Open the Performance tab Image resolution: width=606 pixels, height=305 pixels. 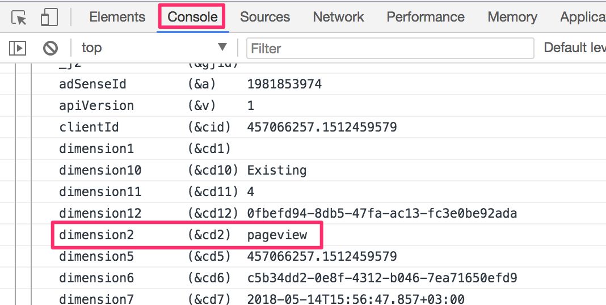point(426,17)
